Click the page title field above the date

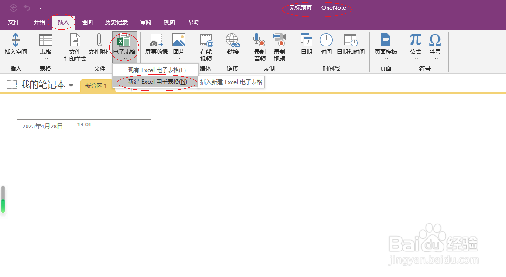click(x=84, y=112)
